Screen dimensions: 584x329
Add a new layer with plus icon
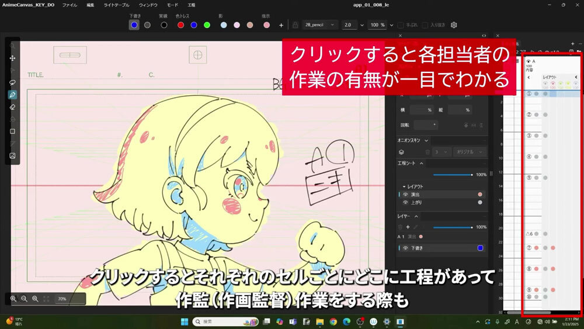pyautogui.click(x=408, y=227)
